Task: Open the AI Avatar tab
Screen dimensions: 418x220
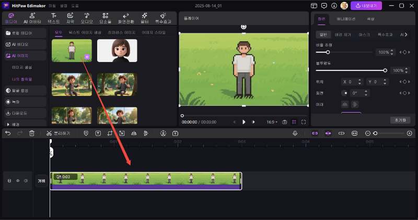Action: click(x=32, y=18)
